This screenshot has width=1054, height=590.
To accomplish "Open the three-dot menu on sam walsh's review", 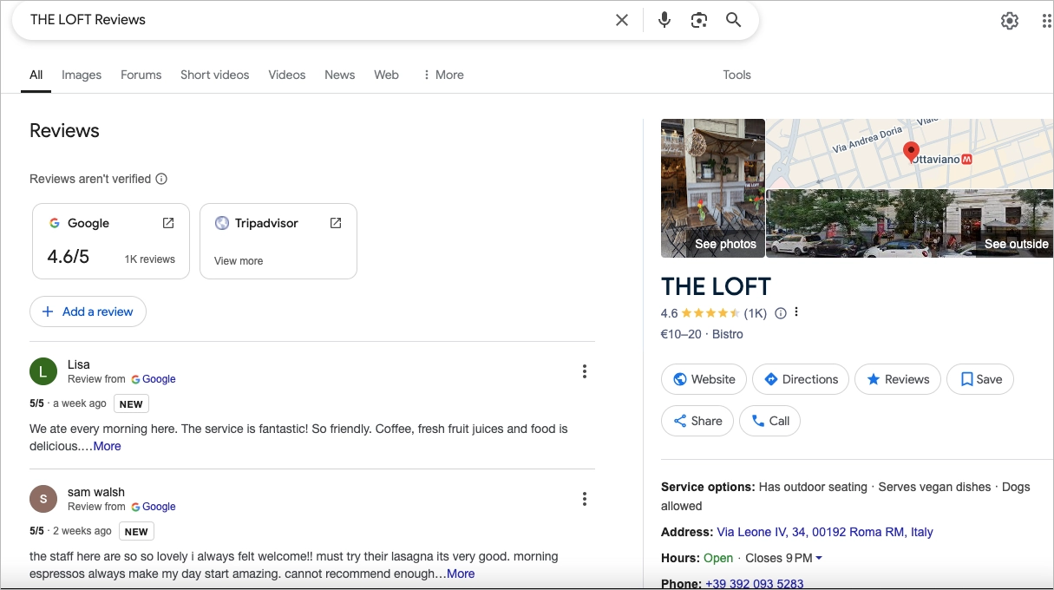I will point(585,498).
